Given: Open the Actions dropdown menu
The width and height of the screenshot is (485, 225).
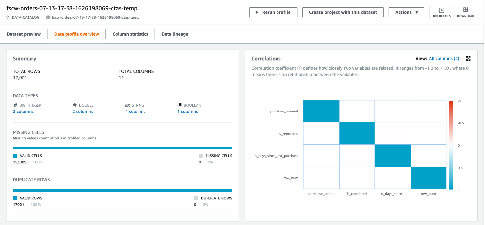Looking at the screenshot, I should tap(406, 12).
